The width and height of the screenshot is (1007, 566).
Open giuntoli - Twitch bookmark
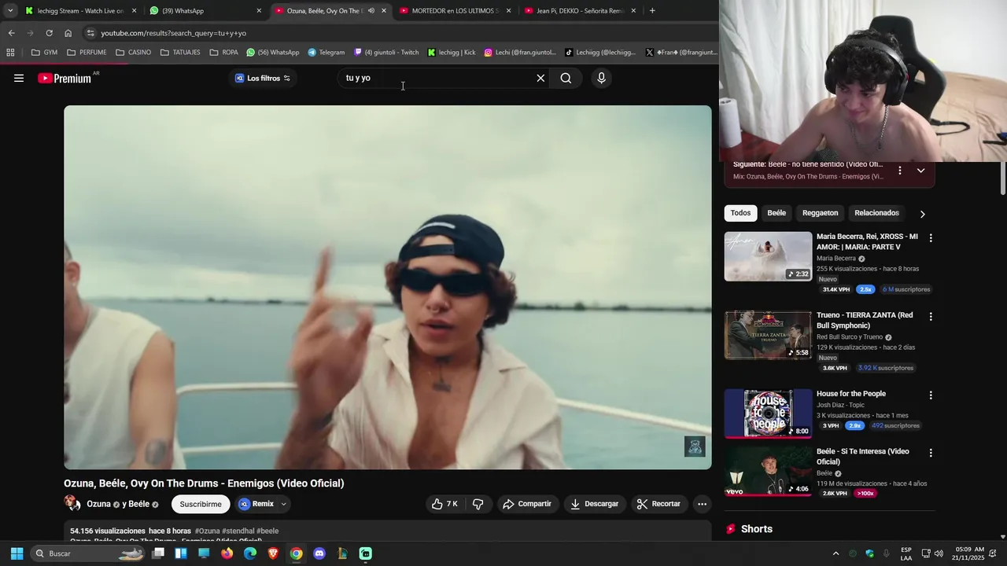pyautogui.click(x=386, y=53)
